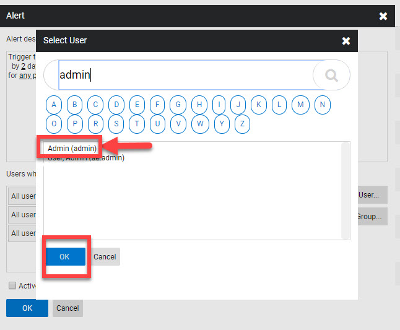The width and height of the screenshot is (400, 330).
Task: Cancel the Alert dialog
Action: click(x=67, y=308)
